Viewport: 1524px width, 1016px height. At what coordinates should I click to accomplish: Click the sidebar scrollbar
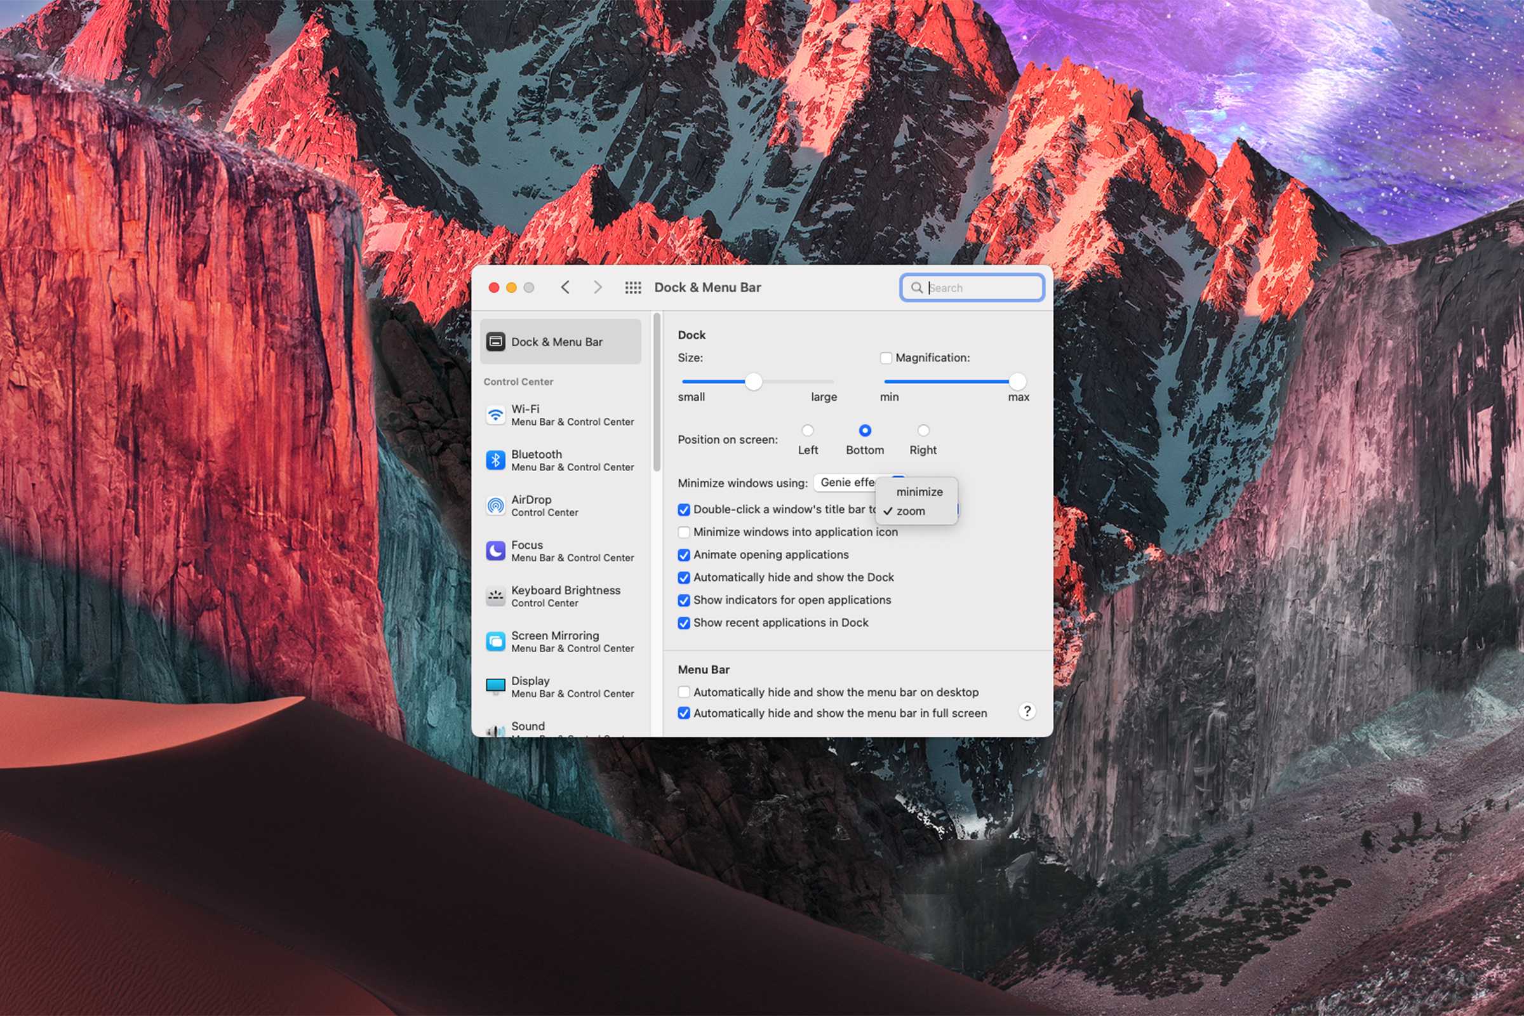click(657, 392)
